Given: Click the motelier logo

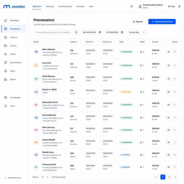Looking at the screenshot, I should coord(14,7).
